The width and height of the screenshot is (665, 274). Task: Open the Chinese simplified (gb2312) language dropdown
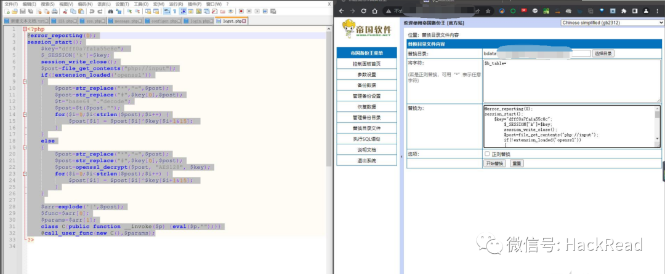tap(613, 22)
